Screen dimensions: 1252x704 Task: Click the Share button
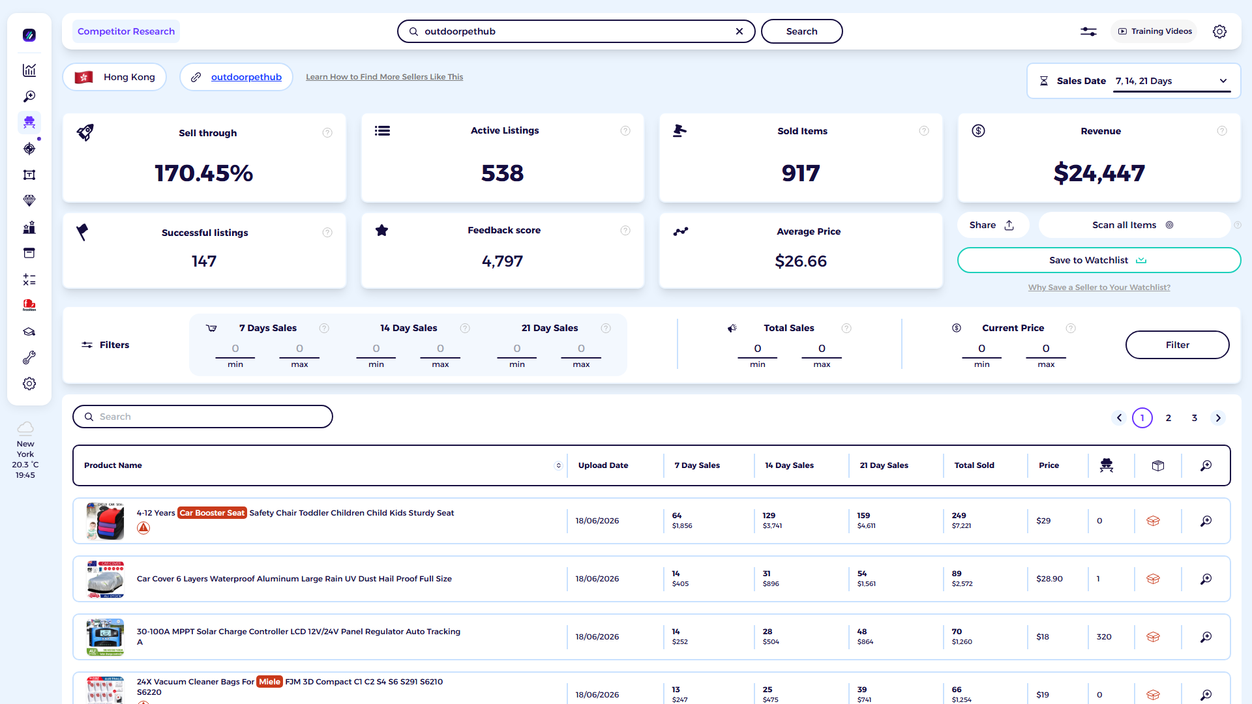pyautogui.click(x=992, y=225)
